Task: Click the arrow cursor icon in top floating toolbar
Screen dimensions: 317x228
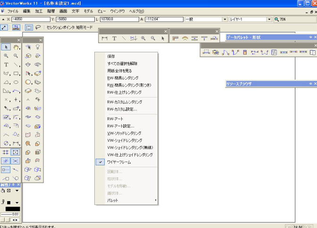Action: pyautogui.click(x=163, y=38)
